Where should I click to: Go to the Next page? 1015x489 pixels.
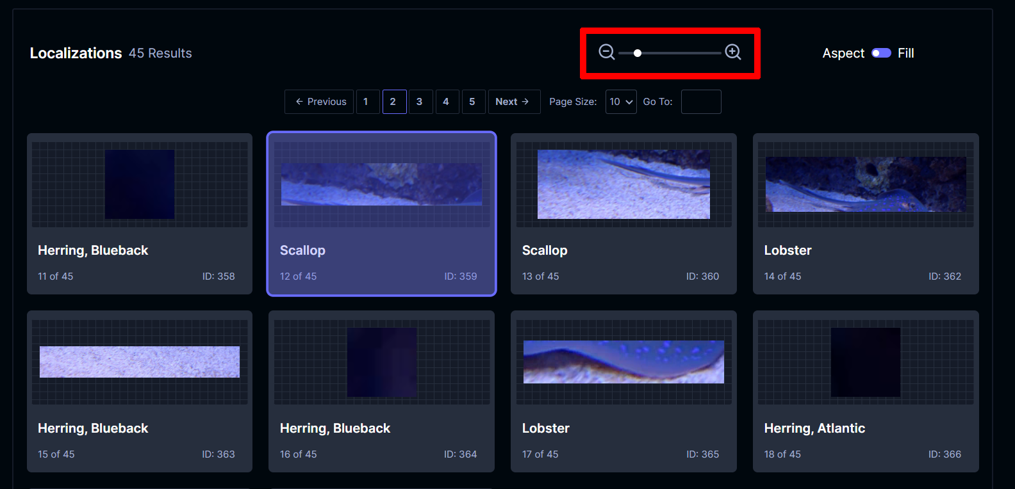(x=514, y=102)
